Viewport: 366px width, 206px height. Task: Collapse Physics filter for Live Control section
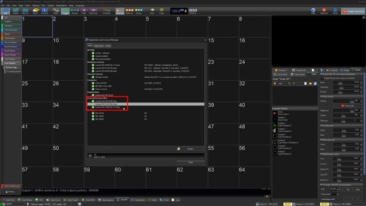[321, 74]
